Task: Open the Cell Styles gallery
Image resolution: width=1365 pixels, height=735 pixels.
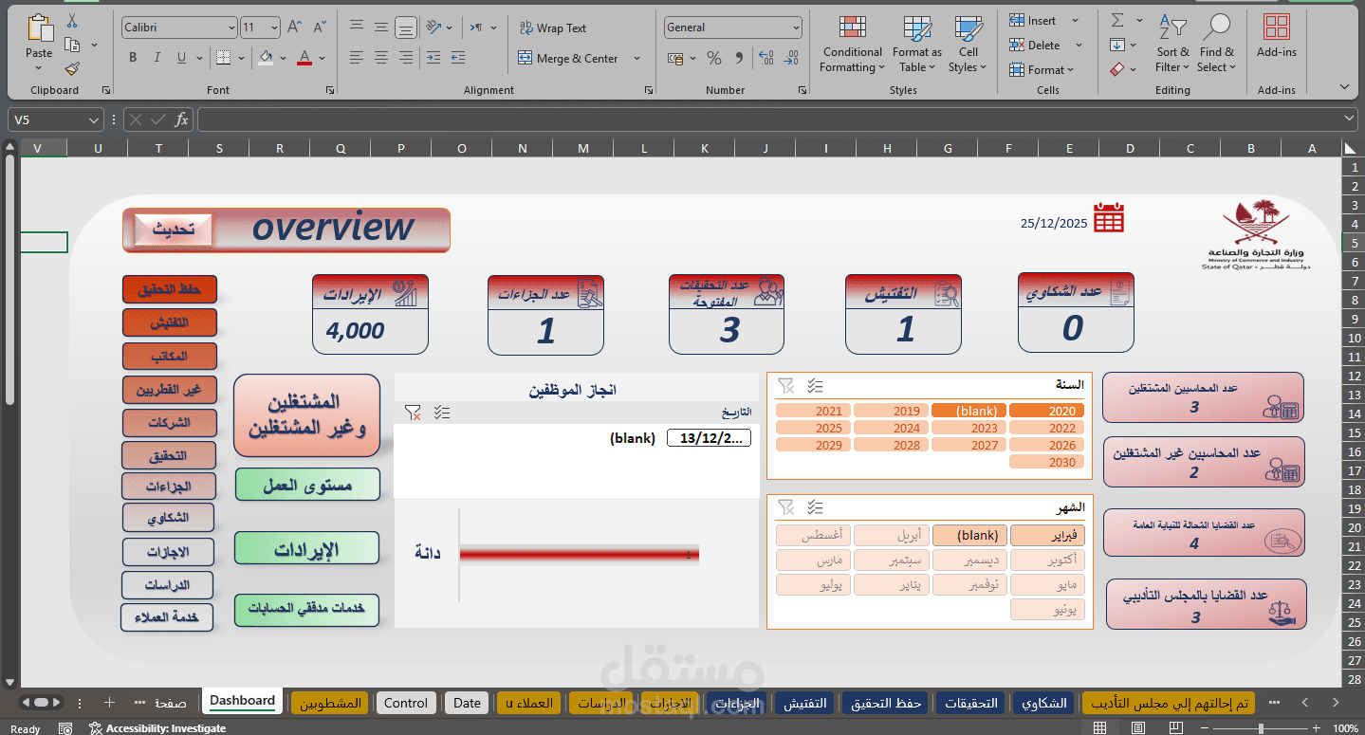Action: (967, 38)
